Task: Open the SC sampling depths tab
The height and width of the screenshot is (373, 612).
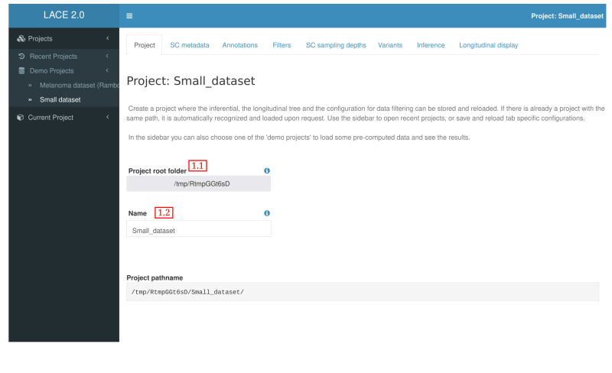Action: 336,45
